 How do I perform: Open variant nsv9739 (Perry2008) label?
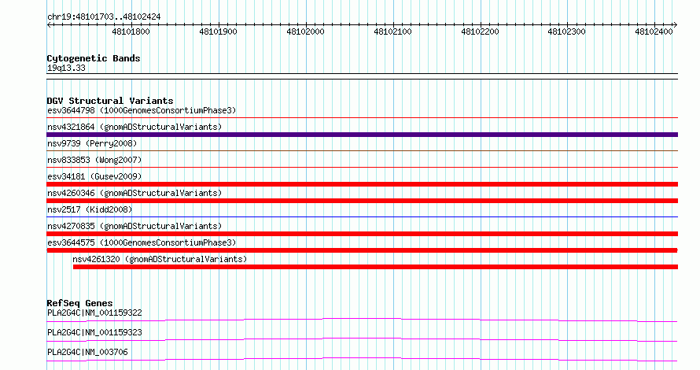pyautogui.click(x=92, y=143)
